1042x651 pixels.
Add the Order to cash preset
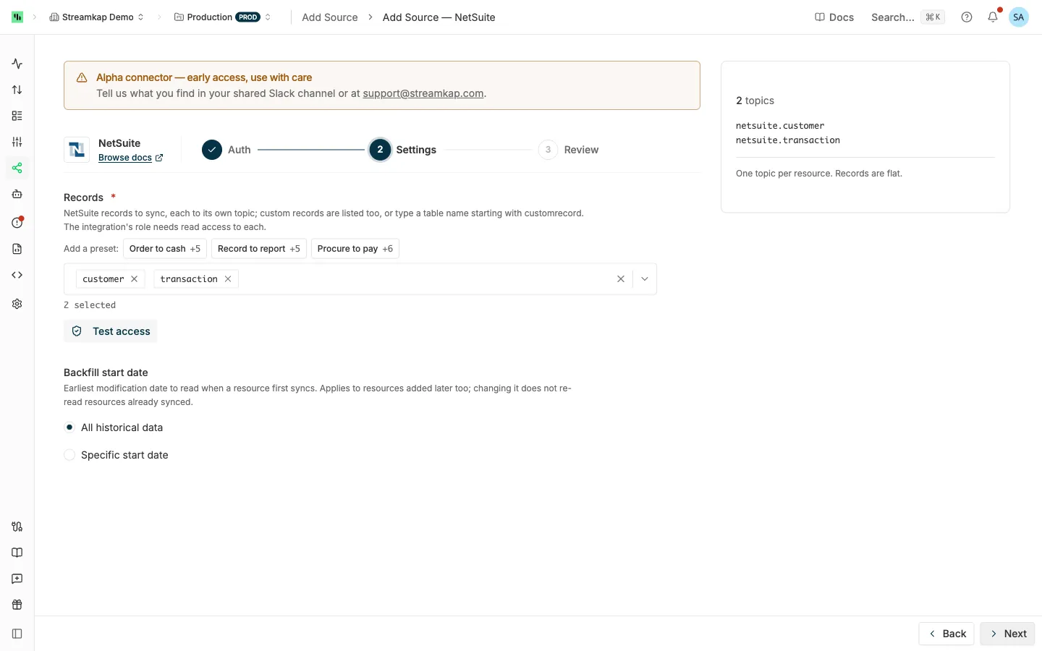point(165,249)
